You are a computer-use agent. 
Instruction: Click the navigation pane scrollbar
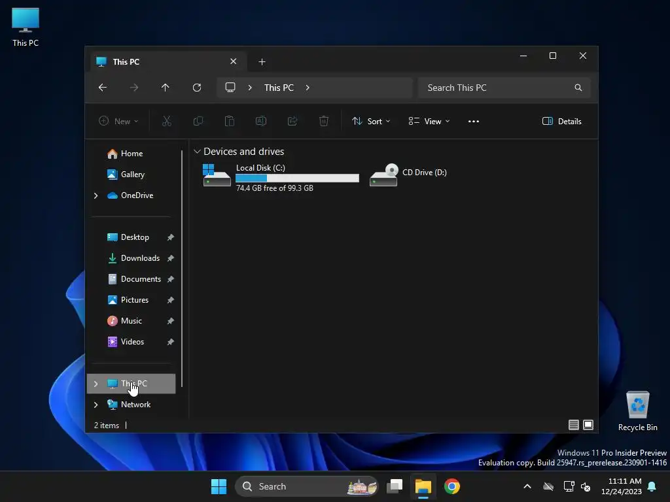coord(182,268)
